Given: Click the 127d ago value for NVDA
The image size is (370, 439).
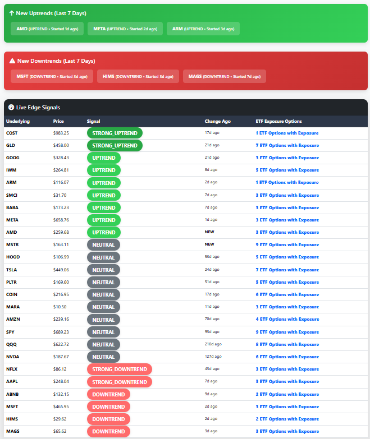Looking at the screenshot, I should pyautogui.click(x=213, y=356).
